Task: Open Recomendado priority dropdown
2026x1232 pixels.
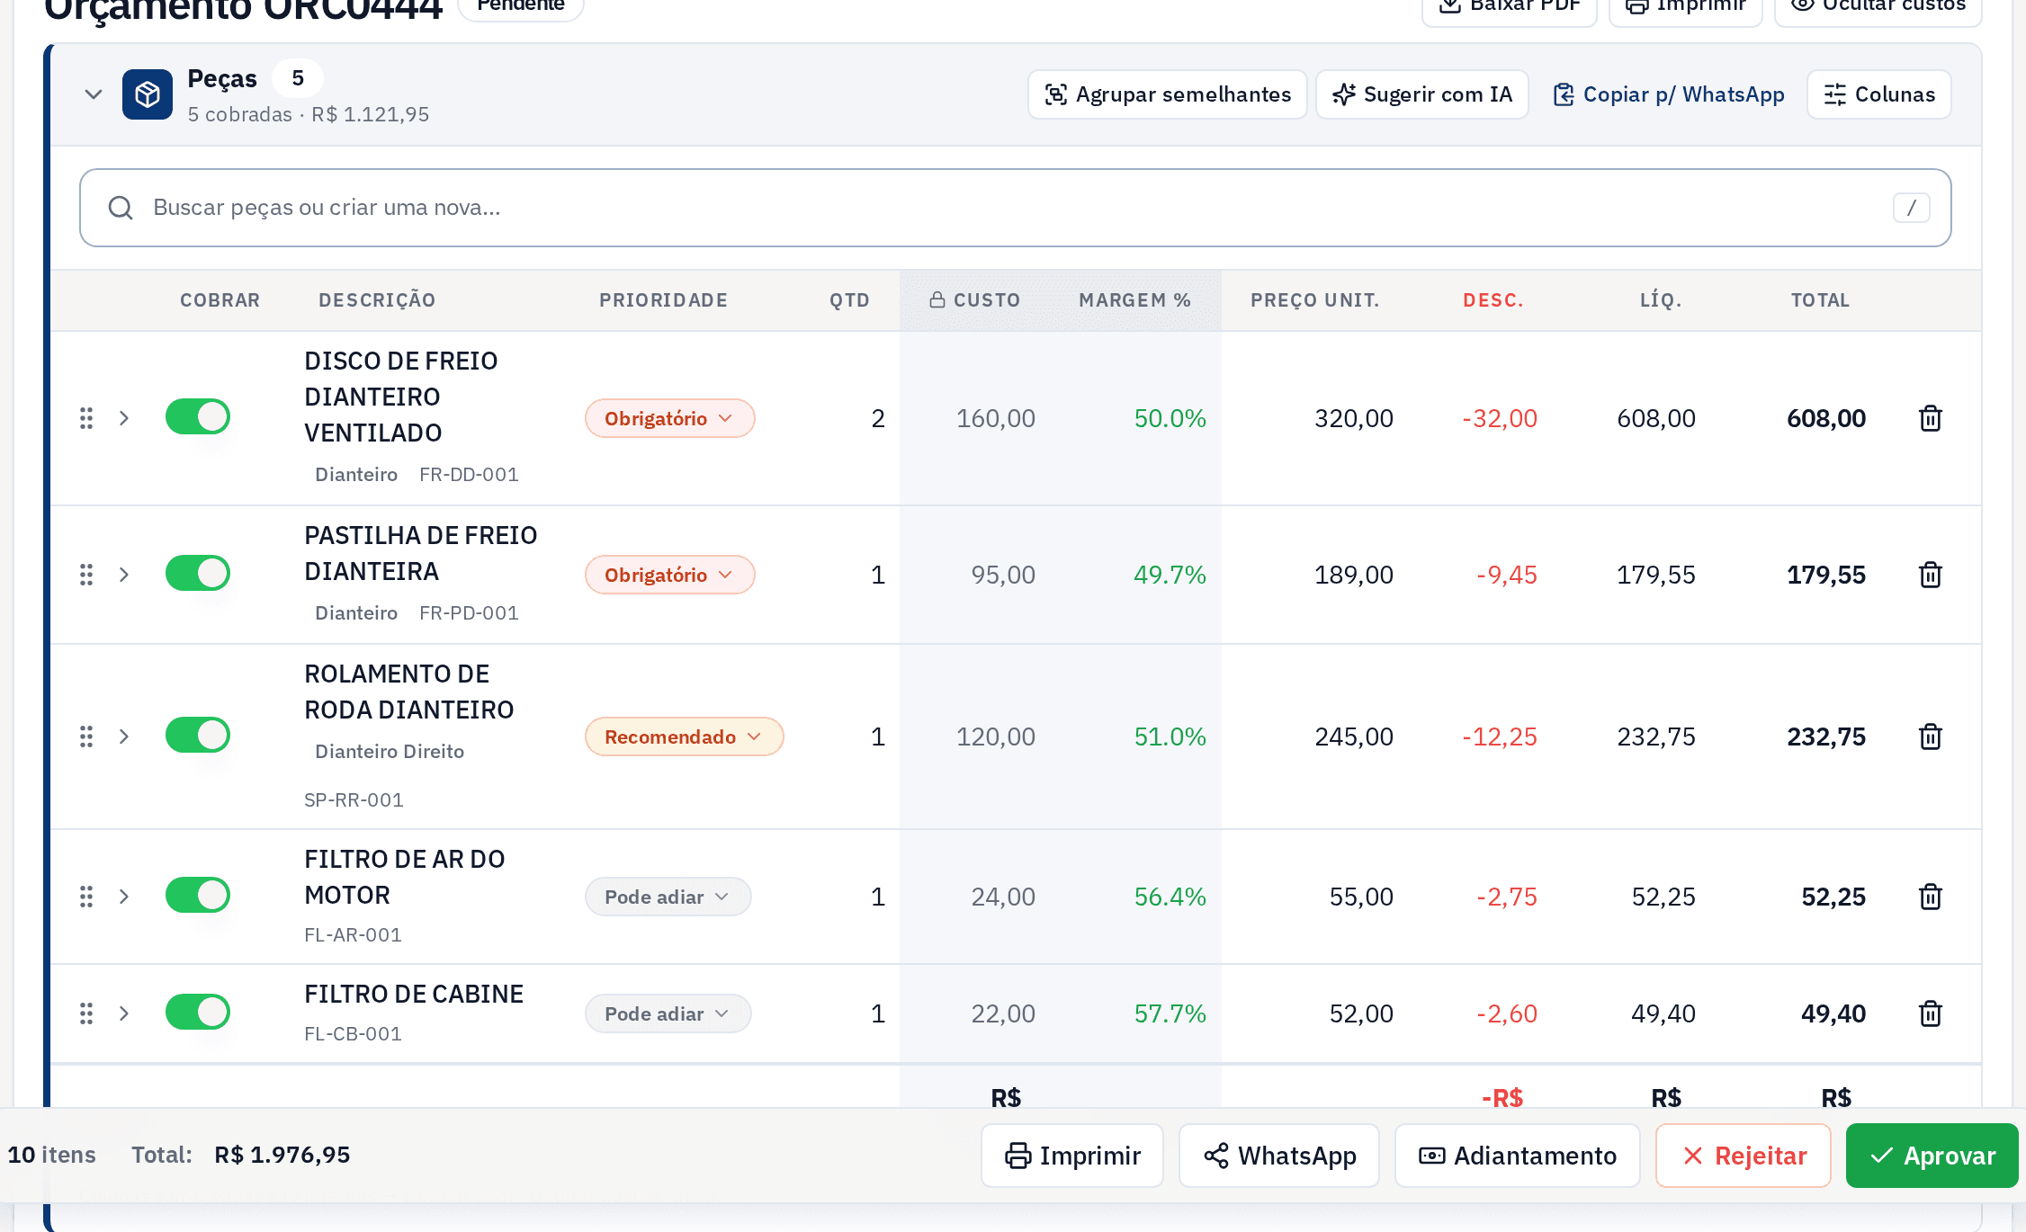Action: click(x=685, y=737)
